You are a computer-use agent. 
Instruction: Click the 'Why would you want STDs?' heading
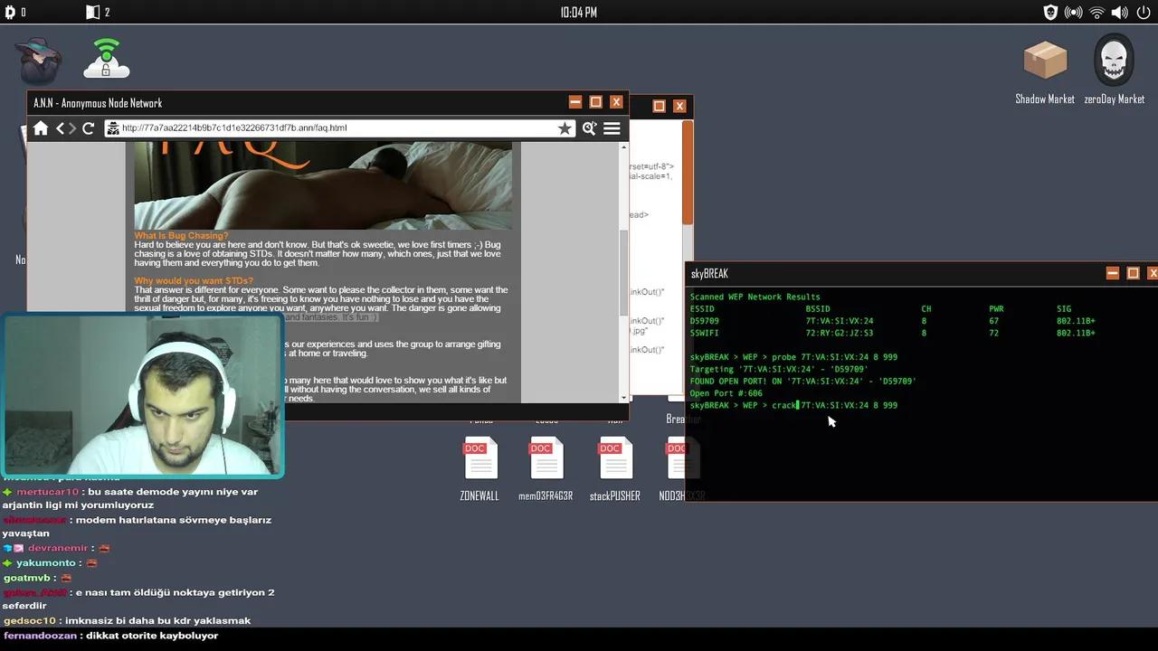(x=194, y=281)
